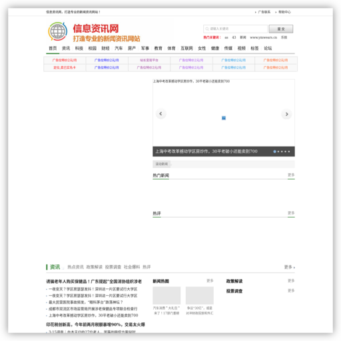Screen dimensions: 341x341
Task: Click 更多 beside 热门新闻 heading
Action: (291, 175)
